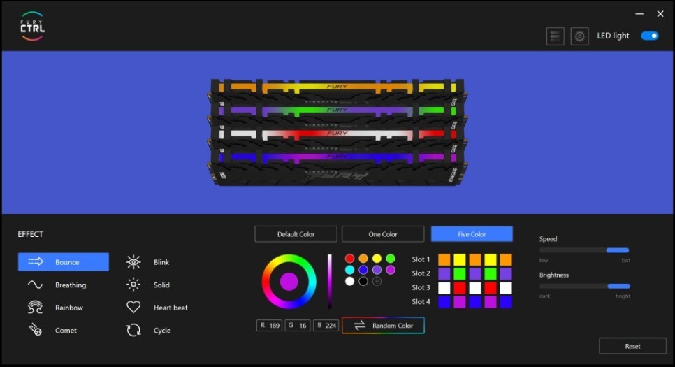675x367 pixels.
Task: Click the vertical color intensity bar
Action: [x=329, y=281]
